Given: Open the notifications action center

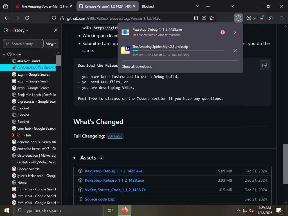Looking at the screenshot, I should [279, 210].
